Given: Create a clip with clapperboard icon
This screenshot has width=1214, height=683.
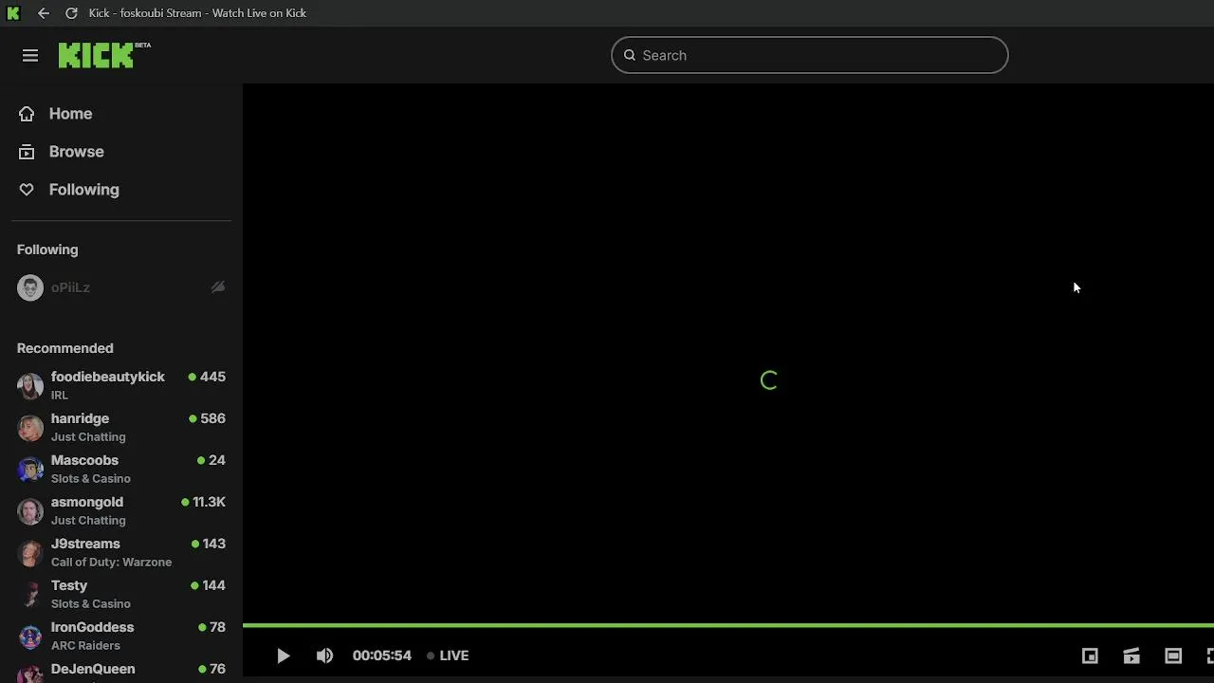Looking at the screenshot, I should click(x=1131, y=655).
